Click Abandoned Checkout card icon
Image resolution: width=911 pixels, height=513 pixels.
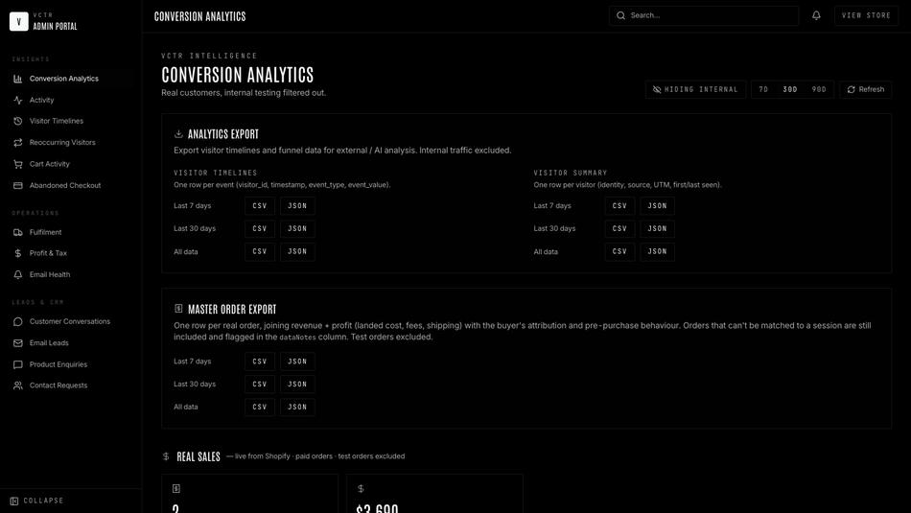18,185
